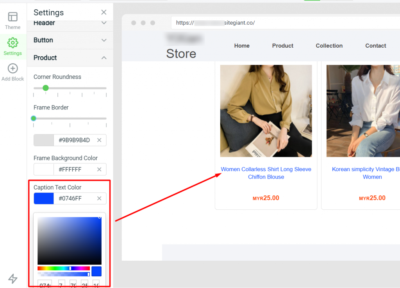The width and height of the screenshot is (400, 288).
Task: Adjust the Frame Border slider handle
Action: pos(34,118)
